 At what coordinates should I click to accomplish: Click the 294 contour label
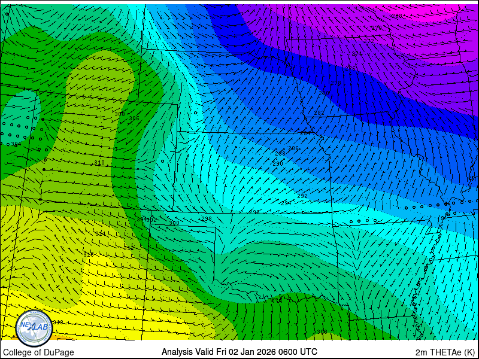pyautogui.click(x=286, y=203)
